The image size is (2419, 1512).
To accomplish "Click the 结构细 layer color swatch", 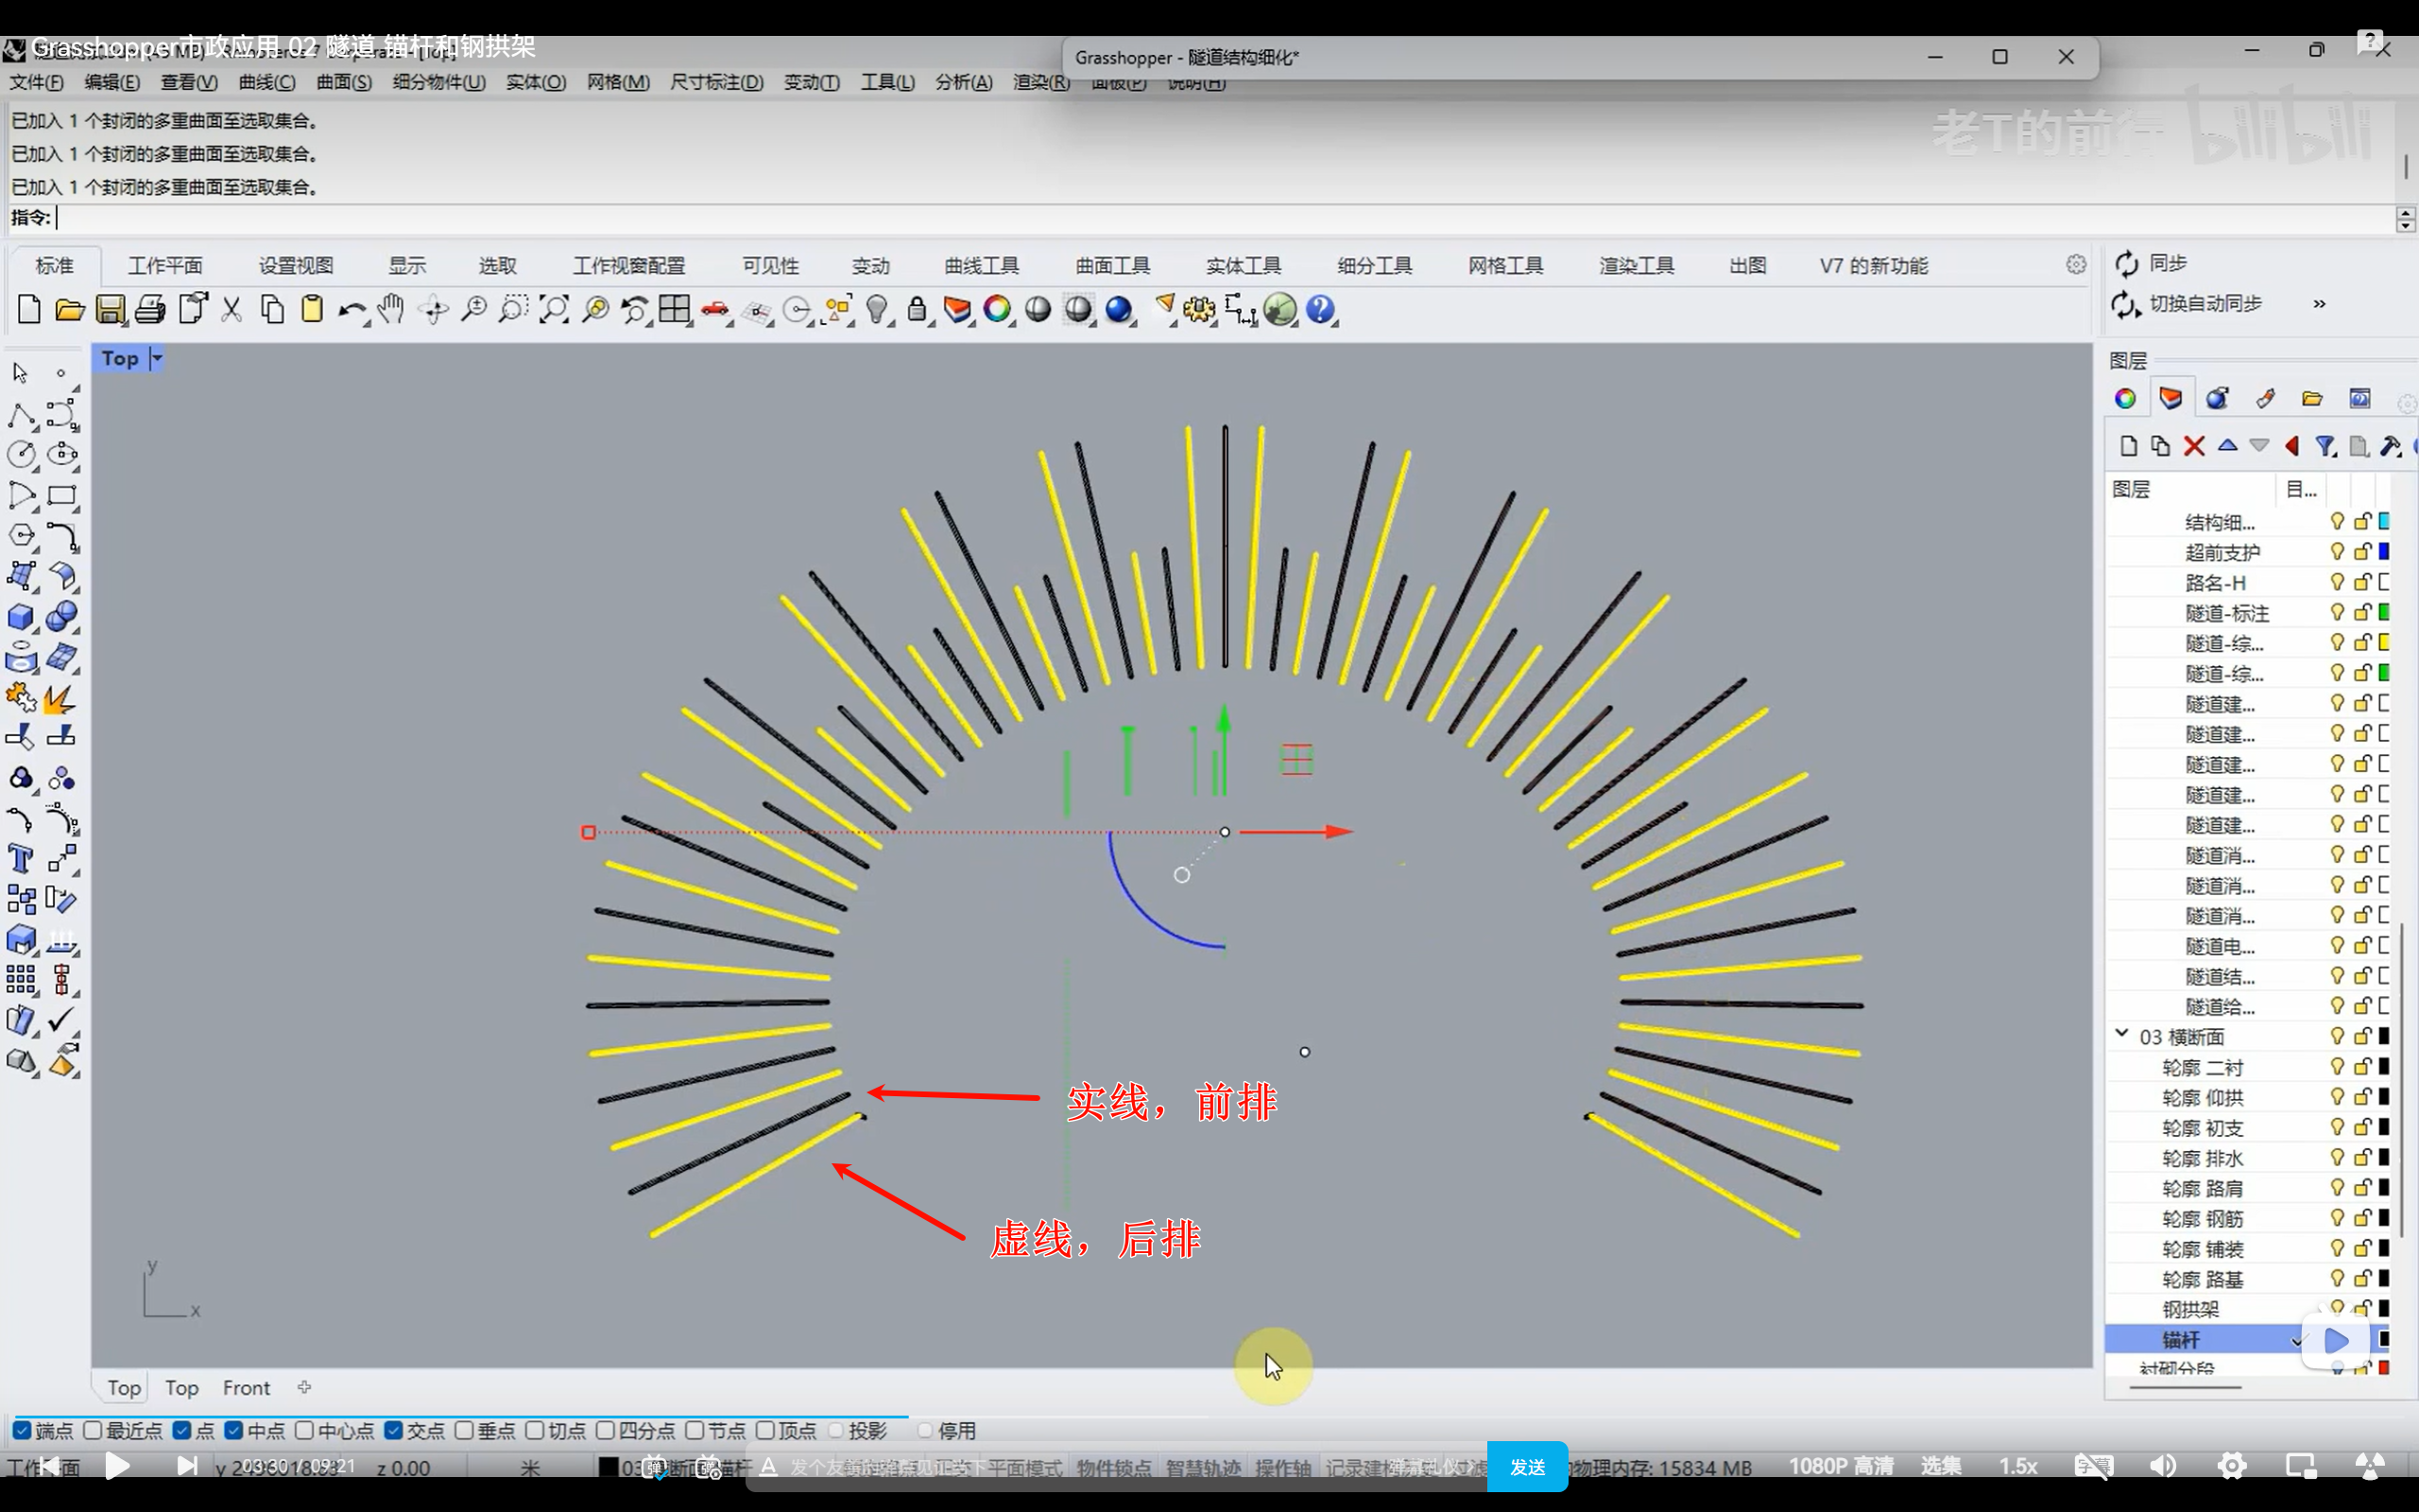I will [2384, 521].
